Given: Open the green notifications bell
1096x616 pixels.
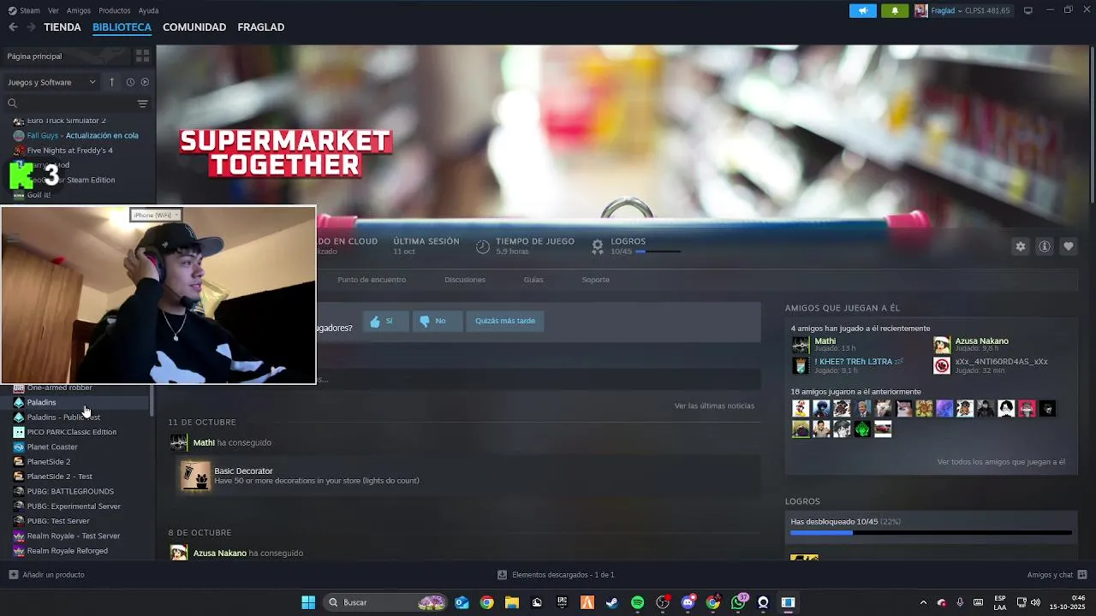Looking at the screenshot, I should coord(895,10).
